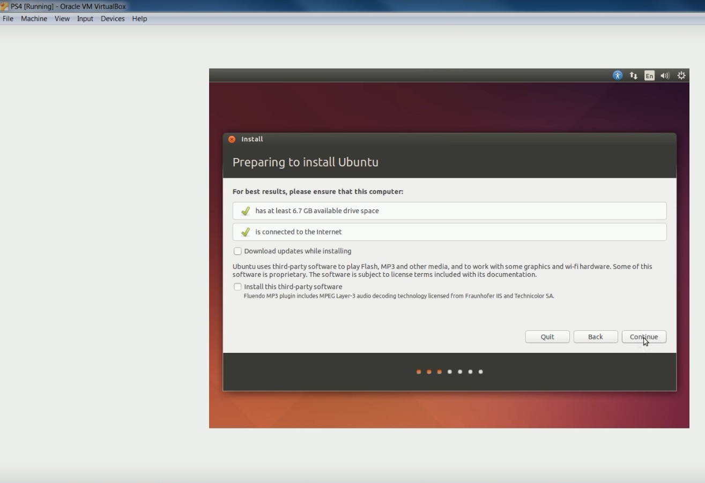705x483 pixels.
Task: Enable Download updates while installing
Action: click(x=238, y=251)
